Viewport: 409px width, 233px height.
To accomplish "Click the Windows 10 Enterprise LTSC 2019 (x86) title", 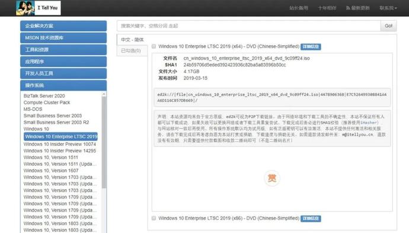I will (229, 218).
